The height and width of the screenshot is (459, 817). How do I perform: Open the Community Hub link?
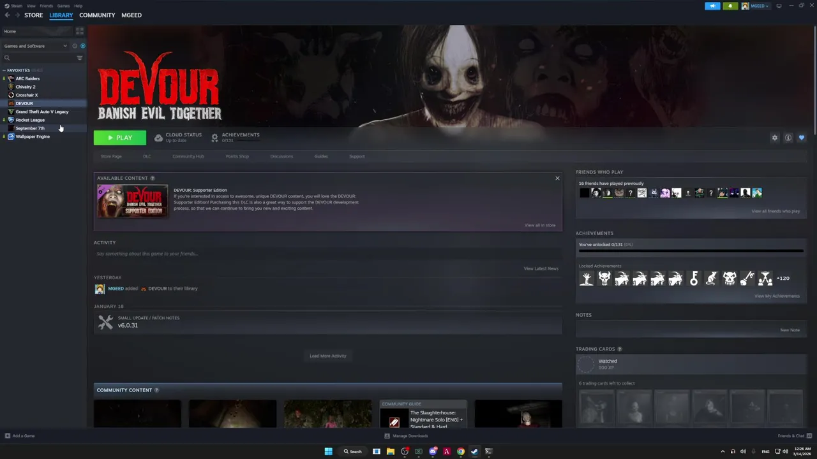188,156
